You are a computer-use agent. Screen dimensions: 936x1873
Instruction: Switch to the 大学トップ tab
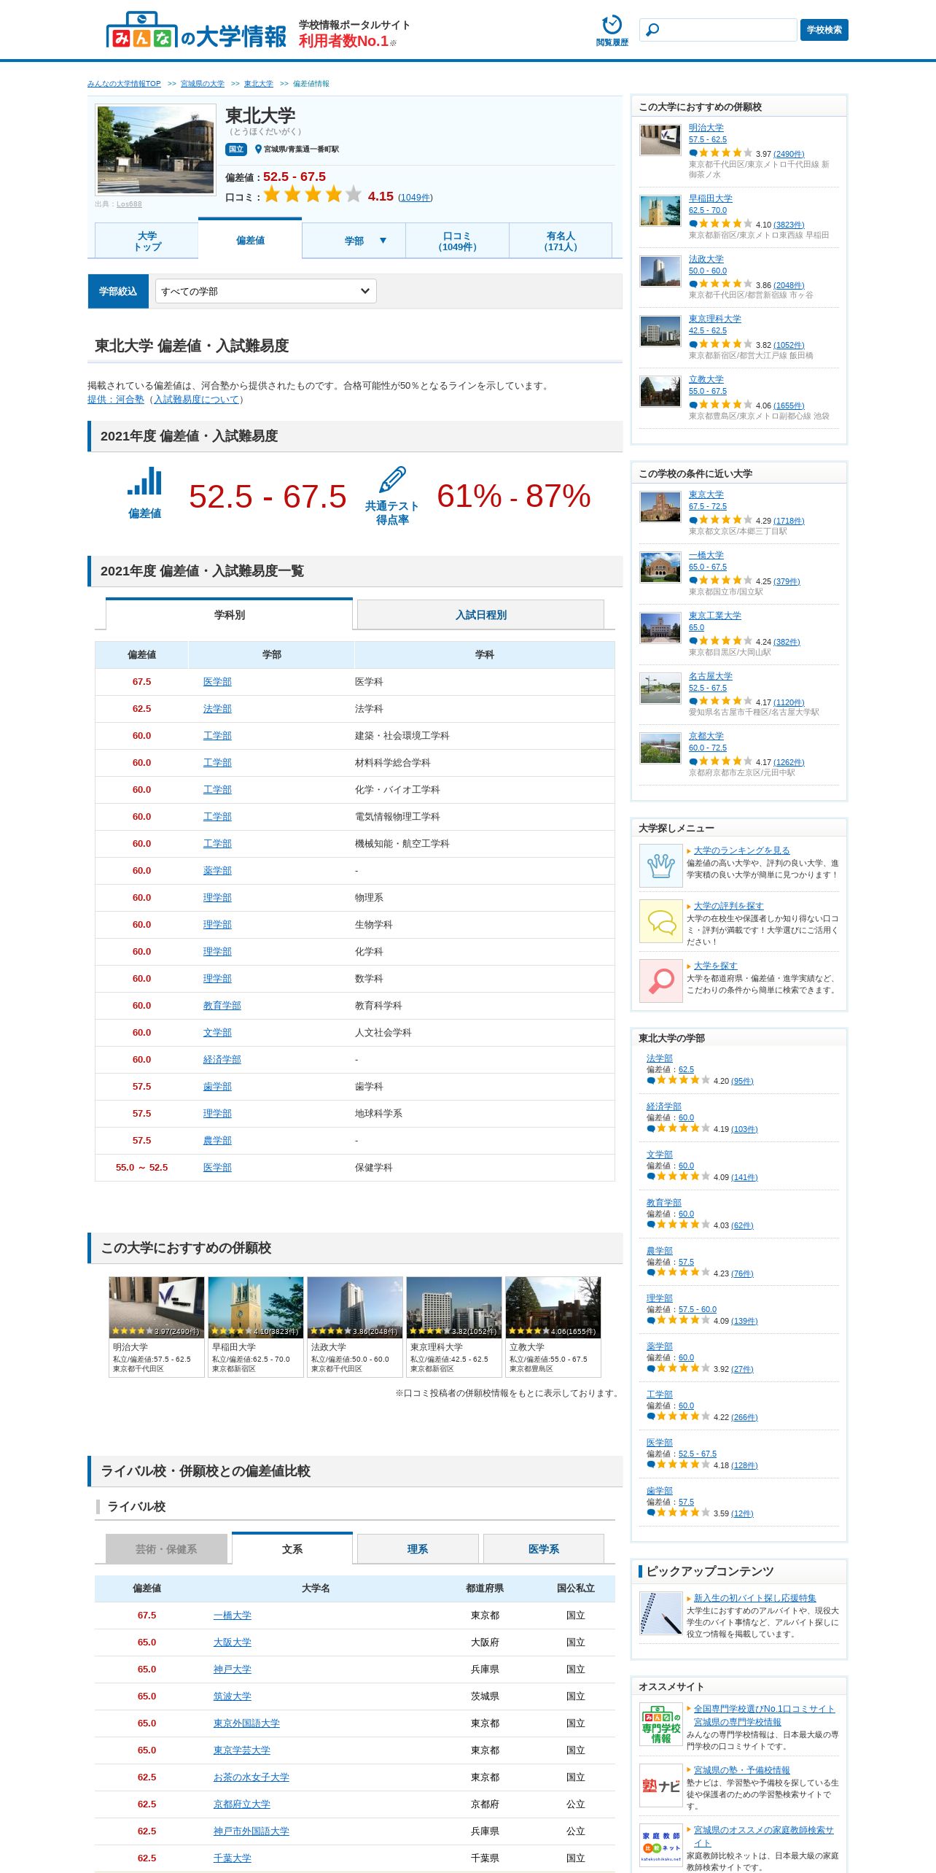point(147,241)
